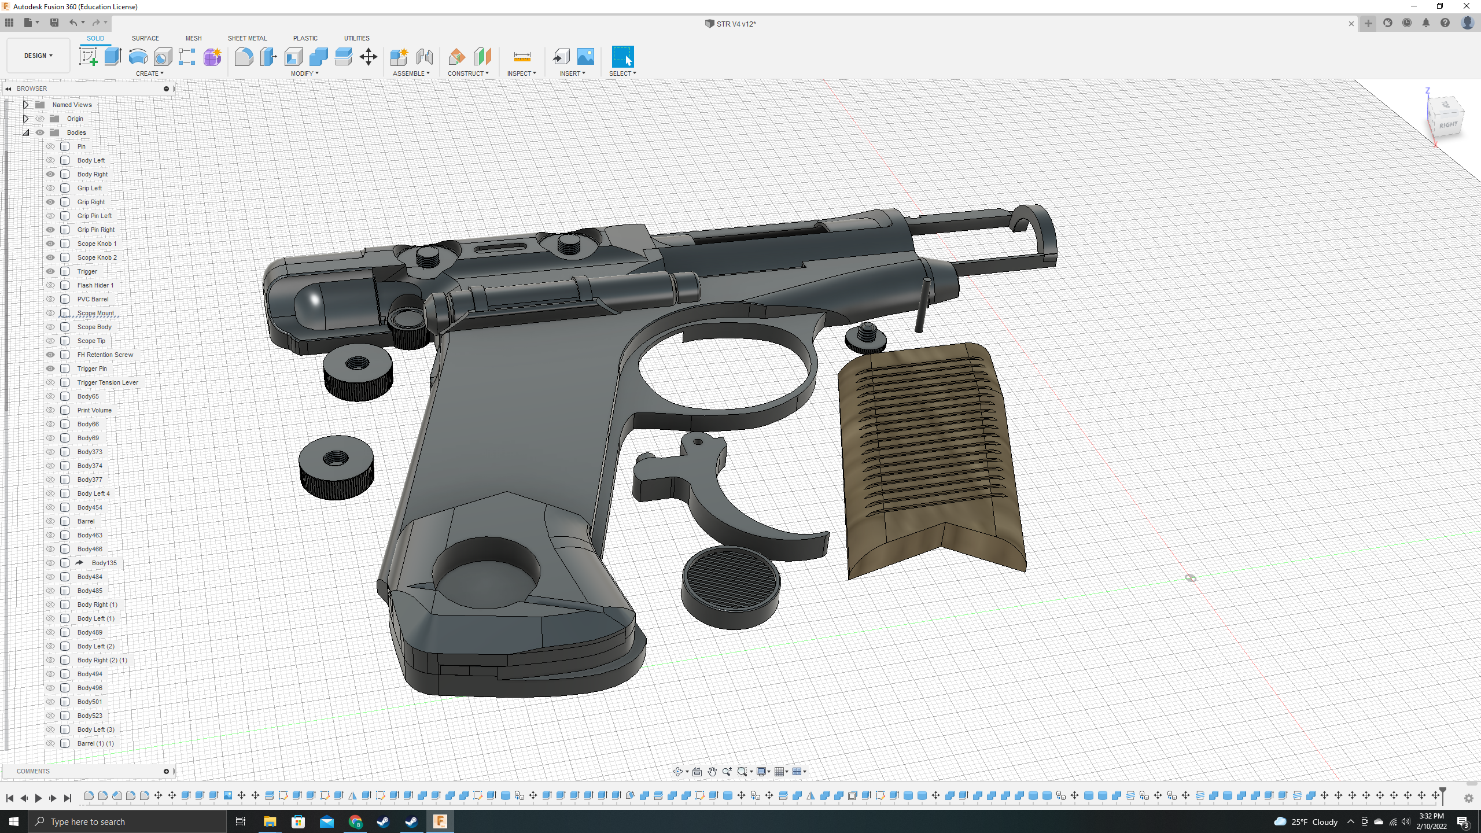Screen dimensions: 1481x833
Task: Select the SOLID tab
Action: pyautogui.click(x=95, y=38)
